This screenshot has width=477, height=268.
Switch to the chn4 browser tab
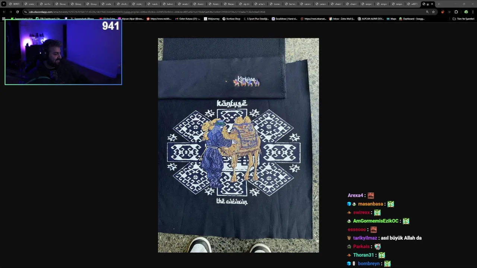[x=122, y=4]
